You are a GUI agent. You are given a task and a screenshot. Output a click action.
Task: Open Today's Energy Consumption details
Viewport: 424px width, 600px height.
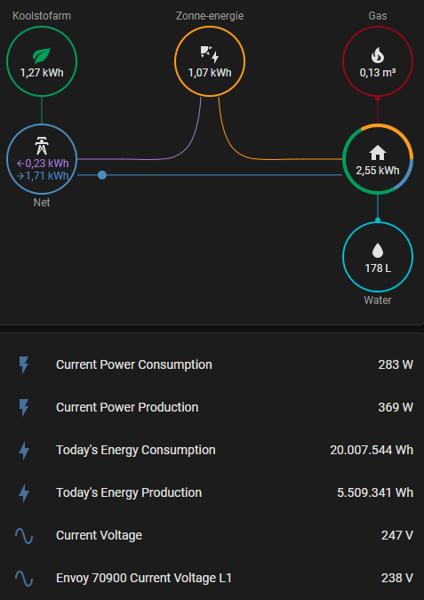[212, 450]
